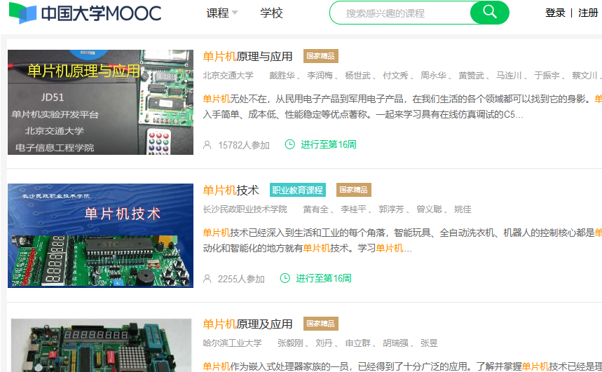Click the 登录 link

555,13
